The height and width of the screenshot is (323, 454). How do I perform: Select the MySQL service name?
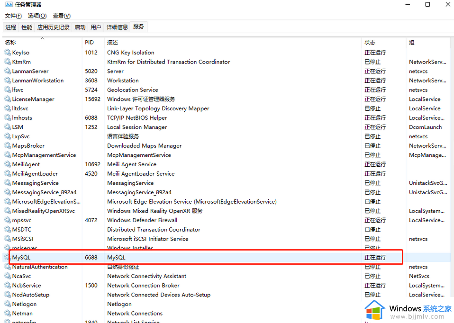(x=21, y=257)
